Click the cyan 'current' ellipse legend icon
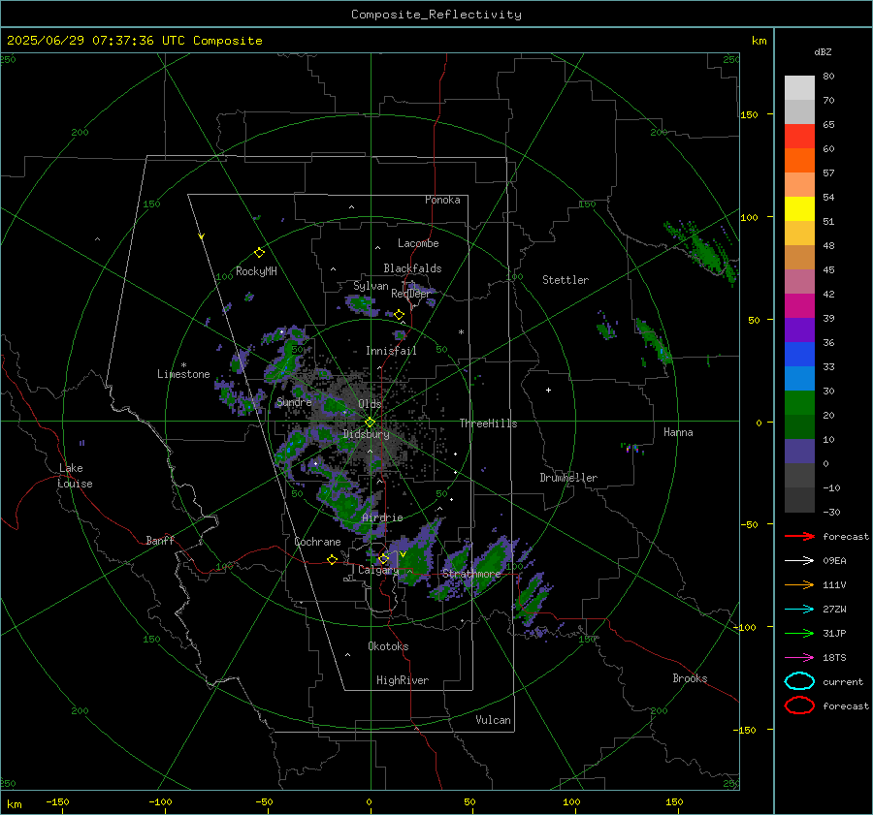This screenshot has width=873, height=815. click(x=799, y=681)
